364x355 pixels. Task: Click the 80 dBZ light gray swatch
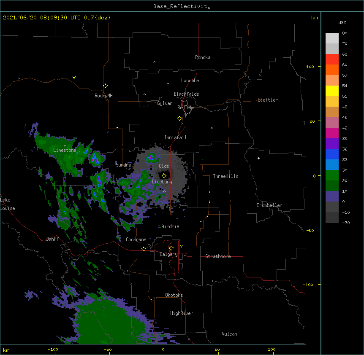pyautogui.click(x=332, y=38)
